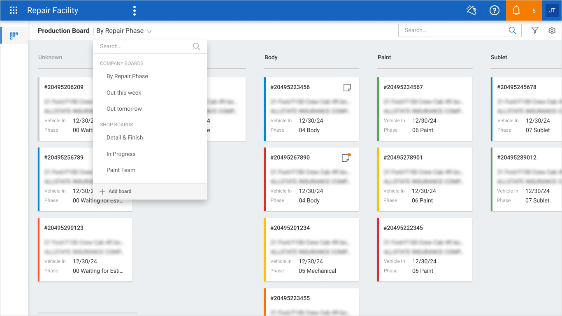Click the top-right Search input field
Viewport: 562px width, 316px height.
tap(460, 30)
